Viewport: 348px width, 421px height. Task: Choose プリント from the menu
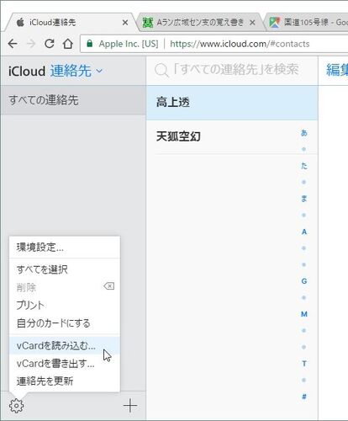(x=65, y=305)
